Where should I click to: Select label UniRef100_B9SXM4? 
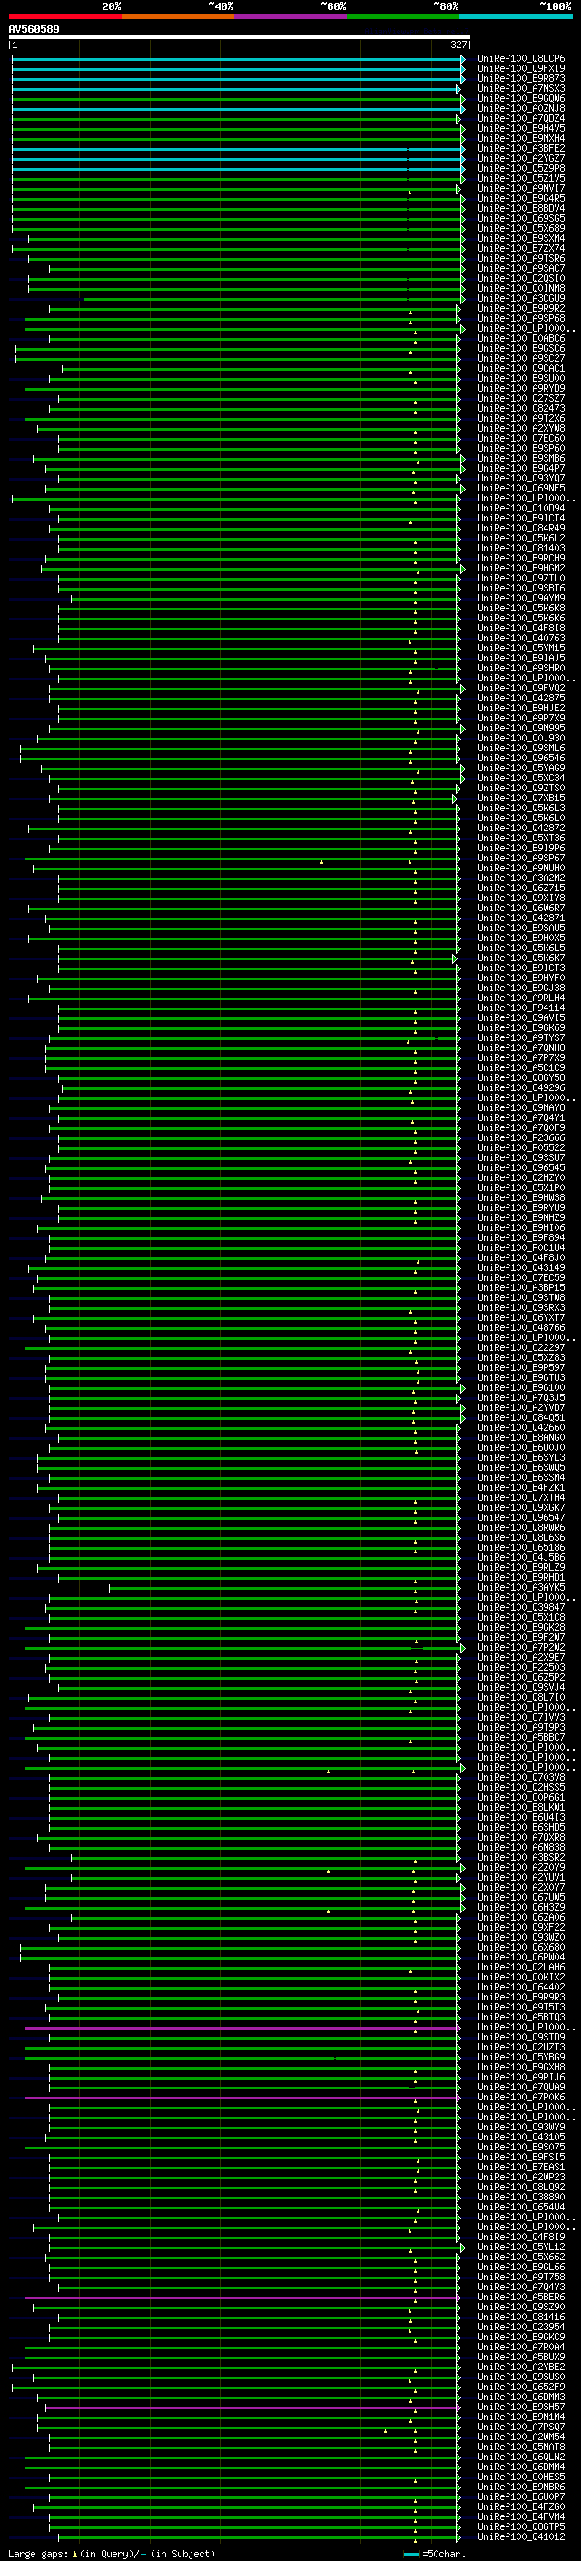tap(520, 239)
